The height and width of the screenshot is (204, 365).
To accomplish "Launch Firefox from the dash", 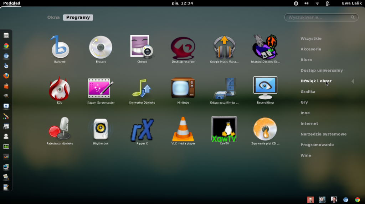I will [x=6, y=76].
